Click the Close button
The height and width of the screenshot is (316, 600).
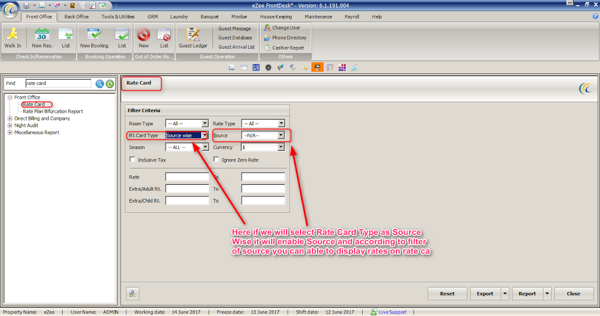coord(573,293)
